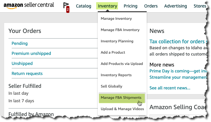The height and width of the screenshot is (122, 211).
Task: Open the Pending orders link
Action: point(20,43)
